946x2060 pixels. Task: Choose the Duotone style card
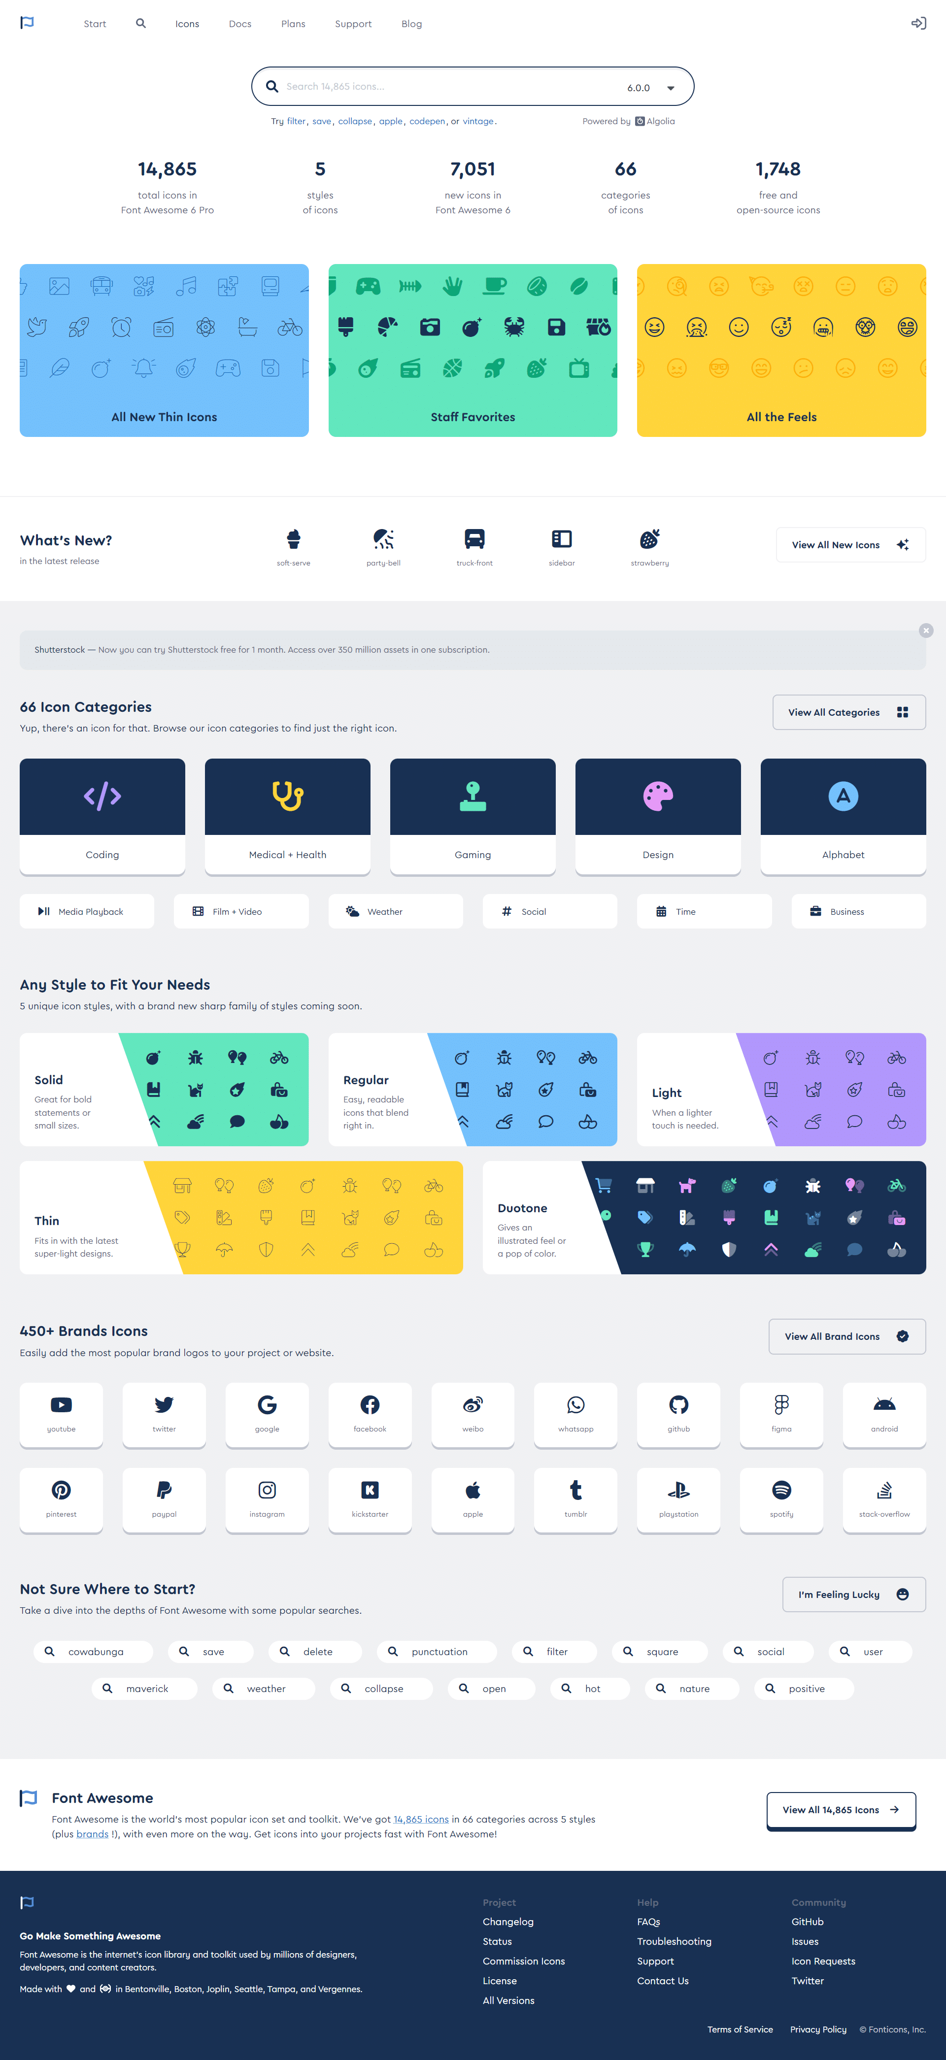[705, 1218]
